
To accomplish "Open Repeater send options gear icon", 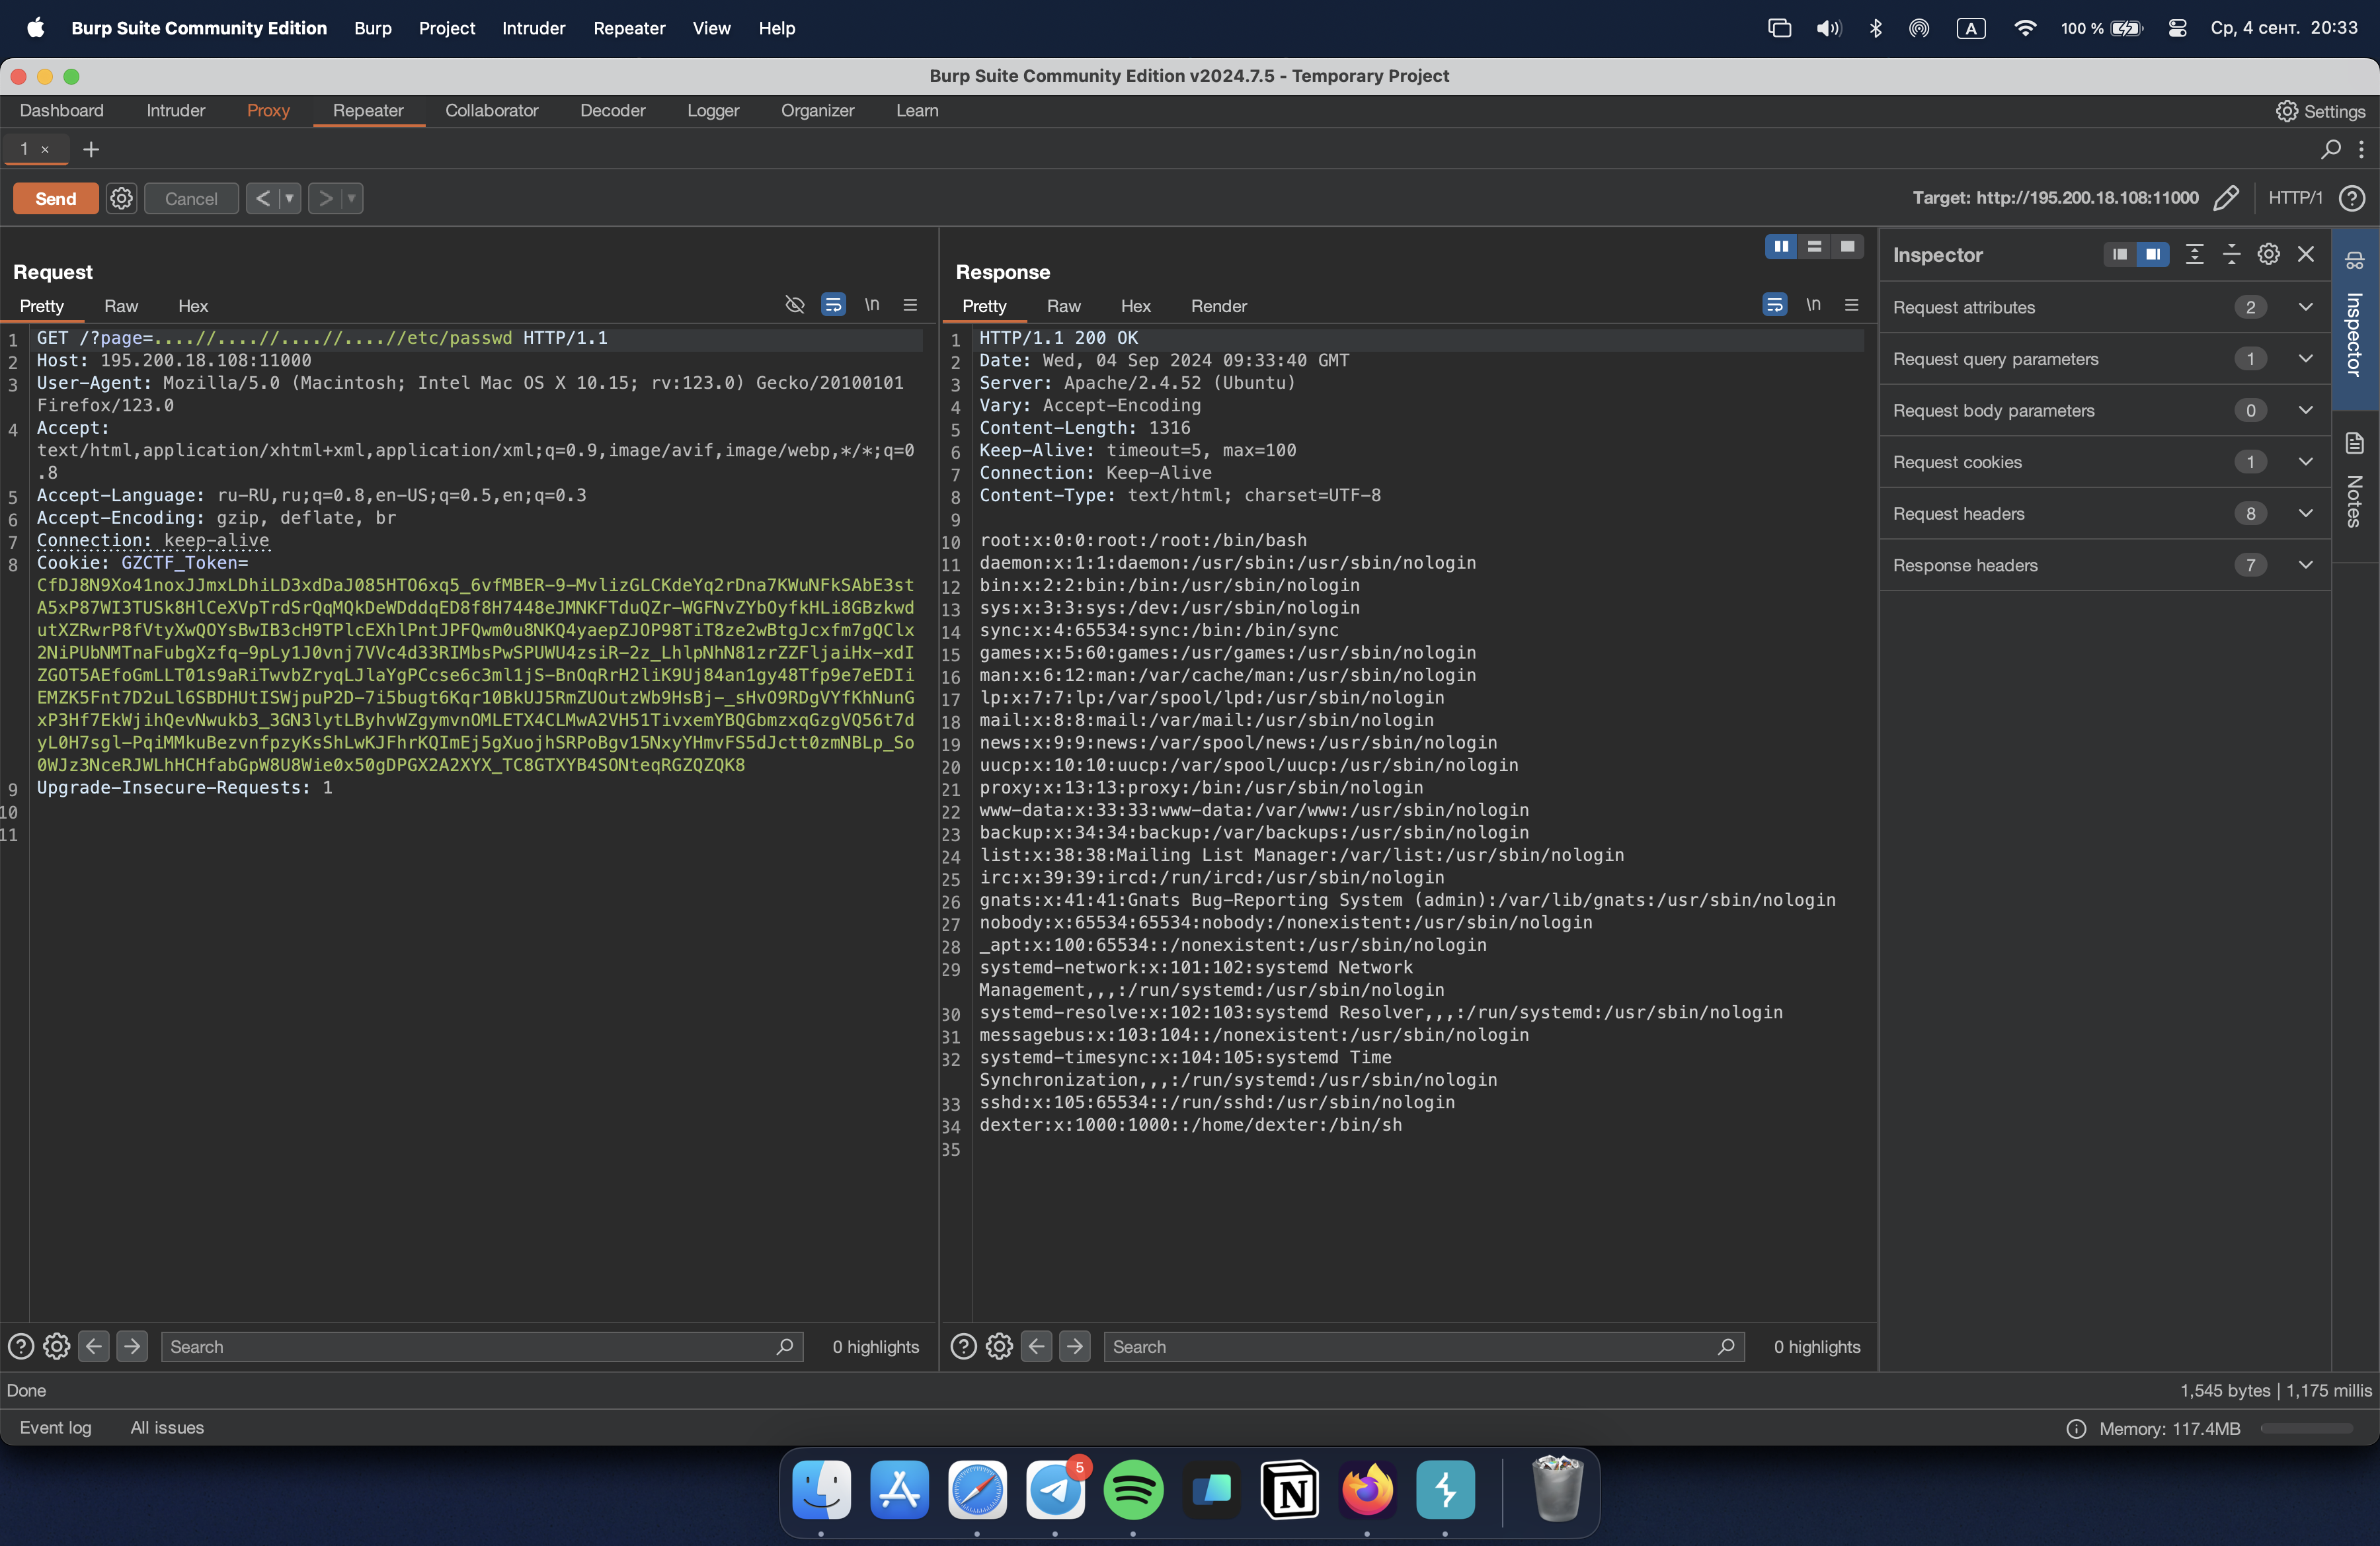I will 121,198.
